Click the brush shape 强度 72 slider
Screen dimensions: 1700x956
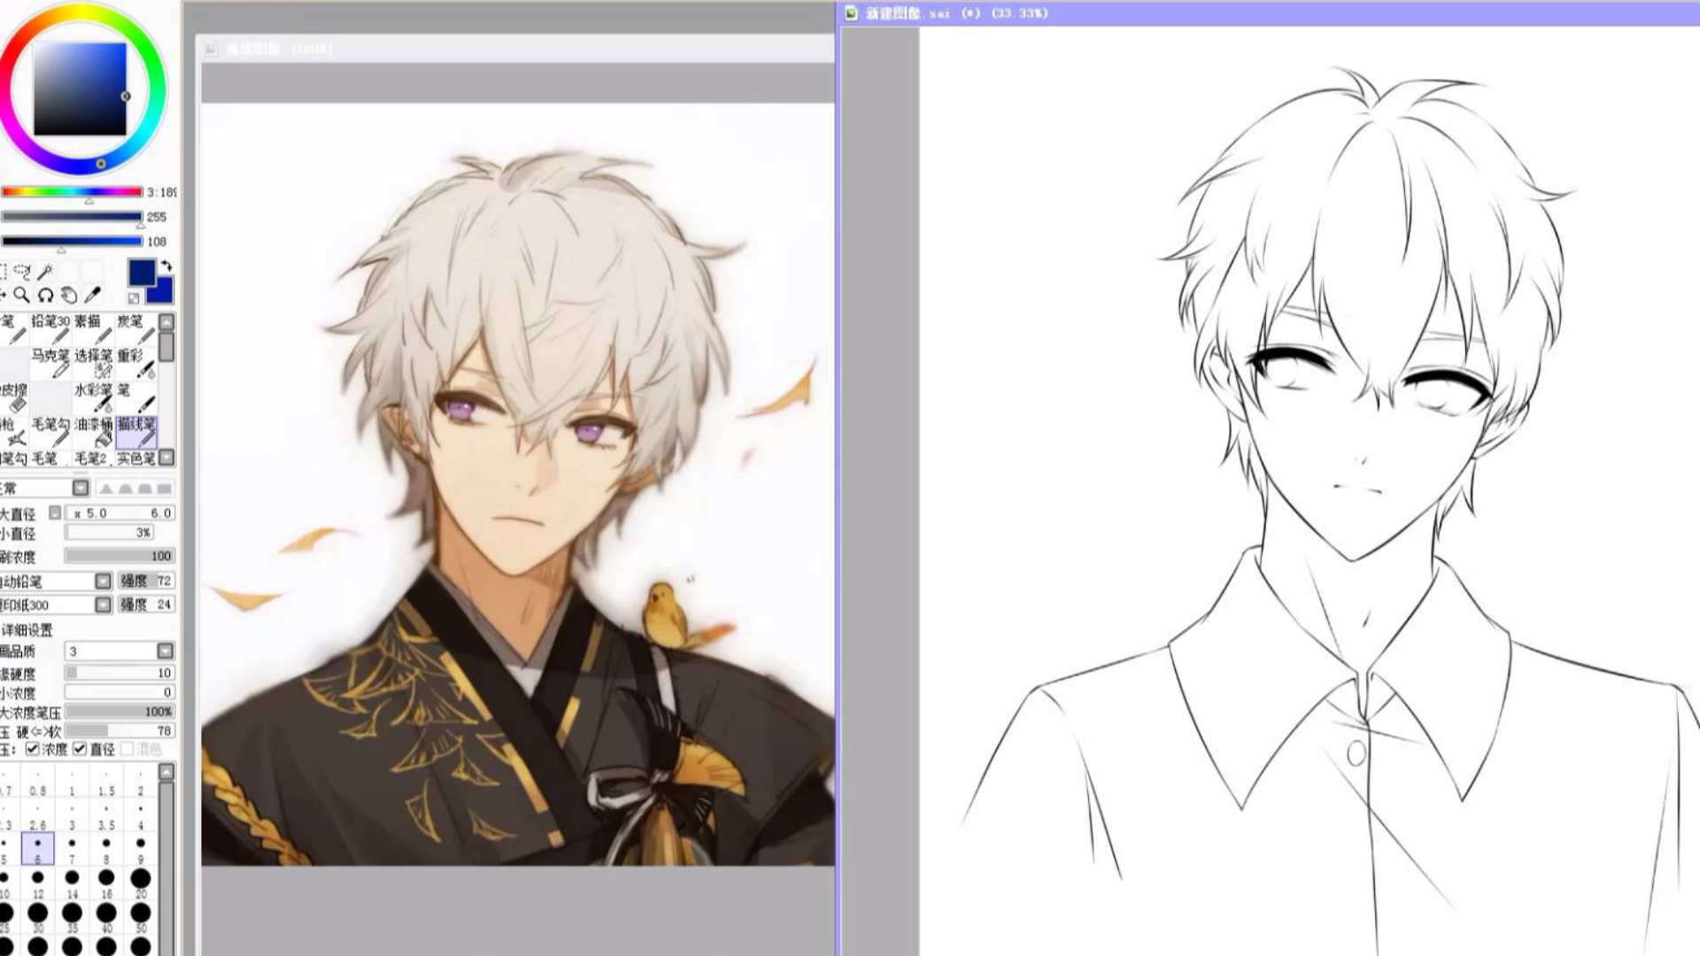click(x=147, y=581)
